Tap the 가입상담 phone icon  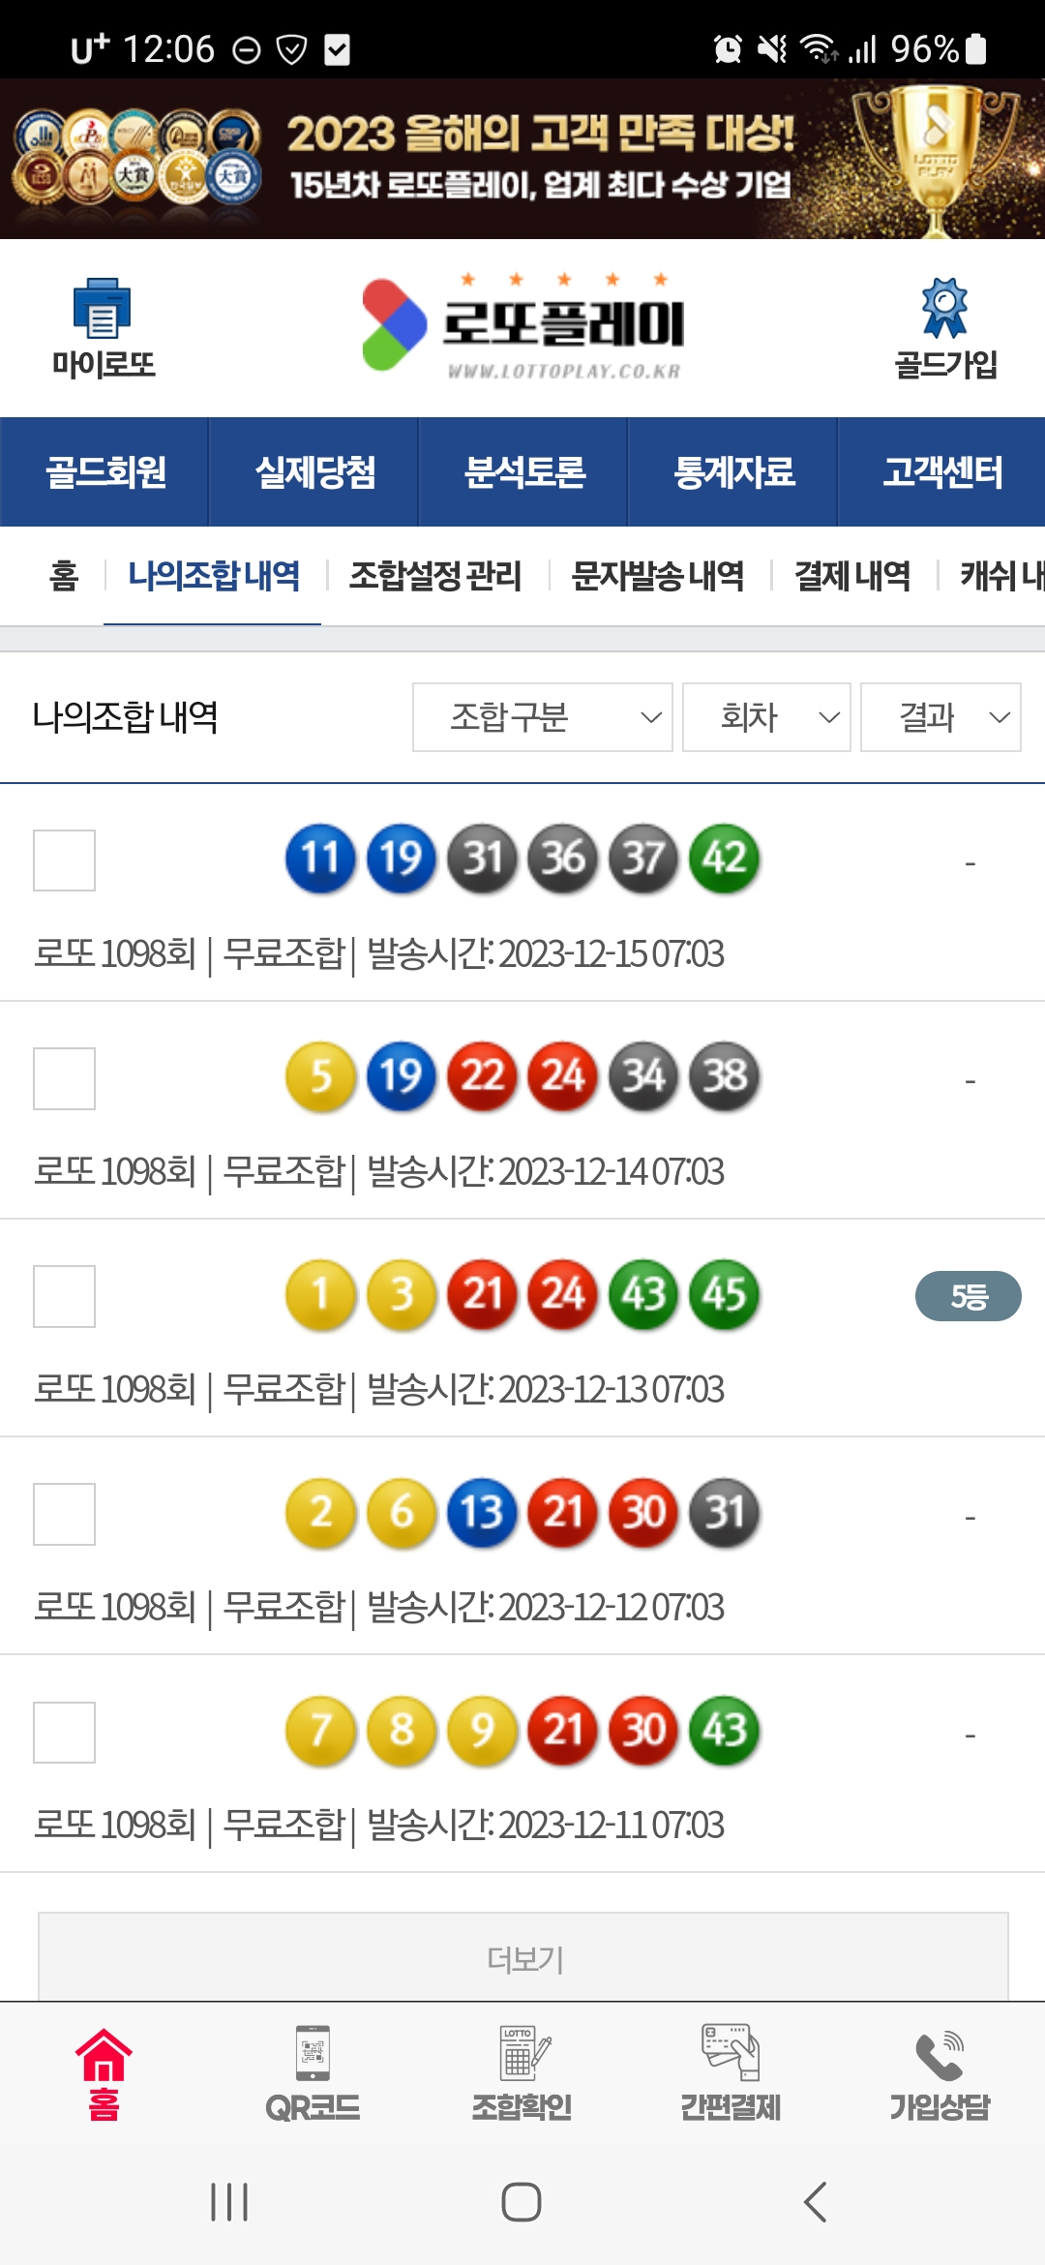(x=940, y=2056)
